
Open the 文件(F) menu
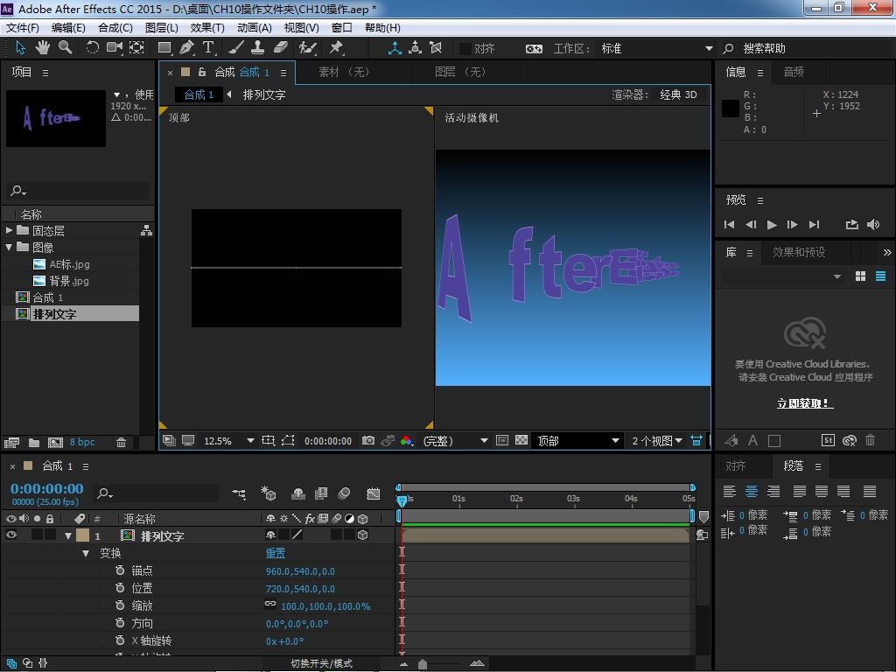click(x=22, y=27)
